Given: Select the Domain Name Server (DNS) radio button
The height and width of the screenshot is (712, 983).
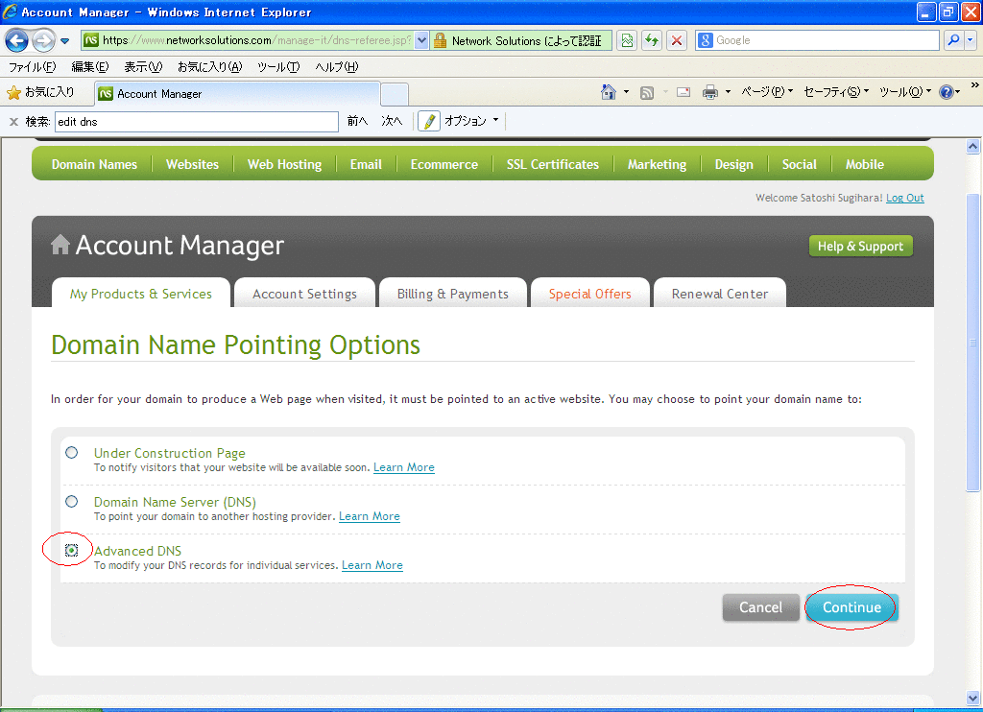Looking at the screenshot, I should pos(71,502).
